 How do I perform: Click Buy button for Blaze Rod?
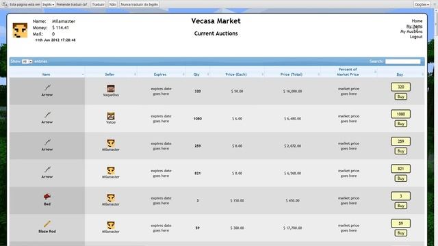[x=401, y=233]
